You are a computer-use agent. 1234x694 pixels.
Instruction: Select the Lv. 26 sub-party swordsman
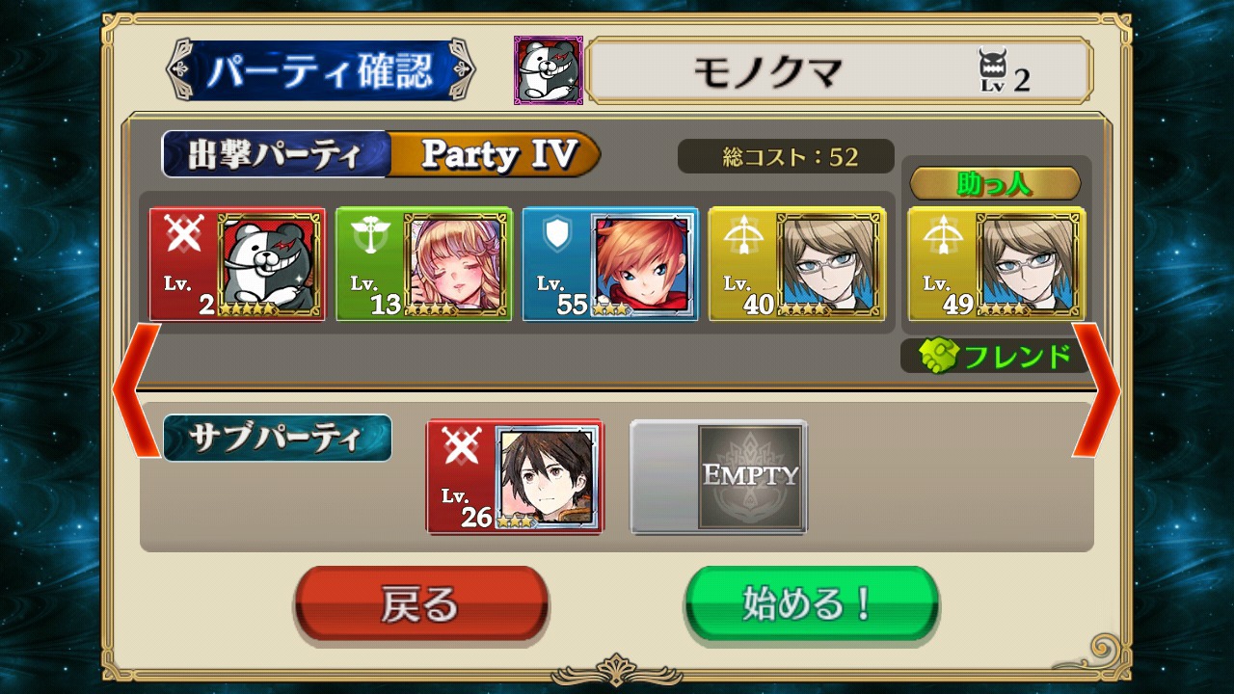click(515, 476)
